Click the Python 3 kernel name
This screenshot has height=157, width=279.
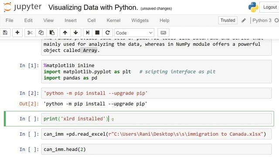(x=262, y=20)
